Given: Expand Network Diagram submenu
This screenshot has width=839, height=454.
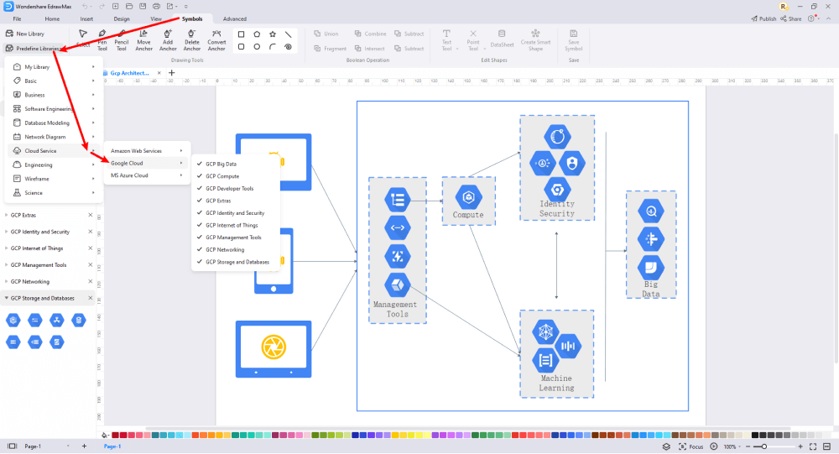Looking at the screenshot, I should click(x=54, y=137).
